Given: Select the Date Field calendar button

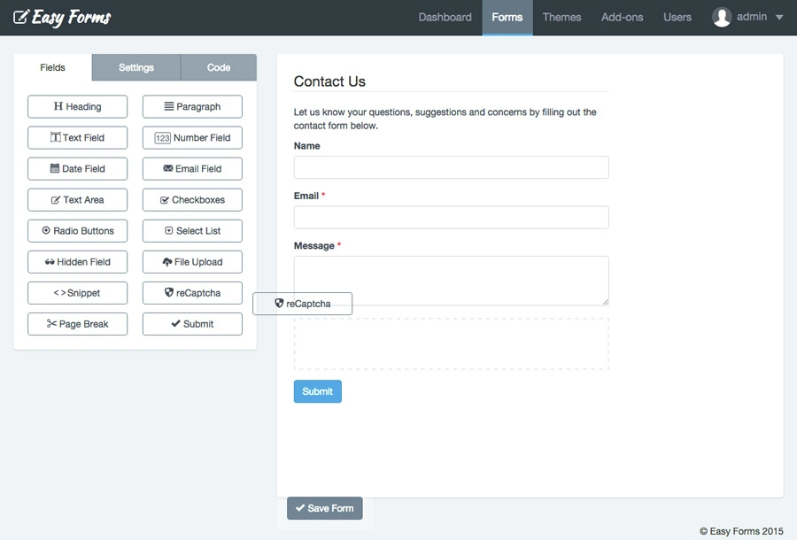Looking at the screenshot, I should 77,169.
